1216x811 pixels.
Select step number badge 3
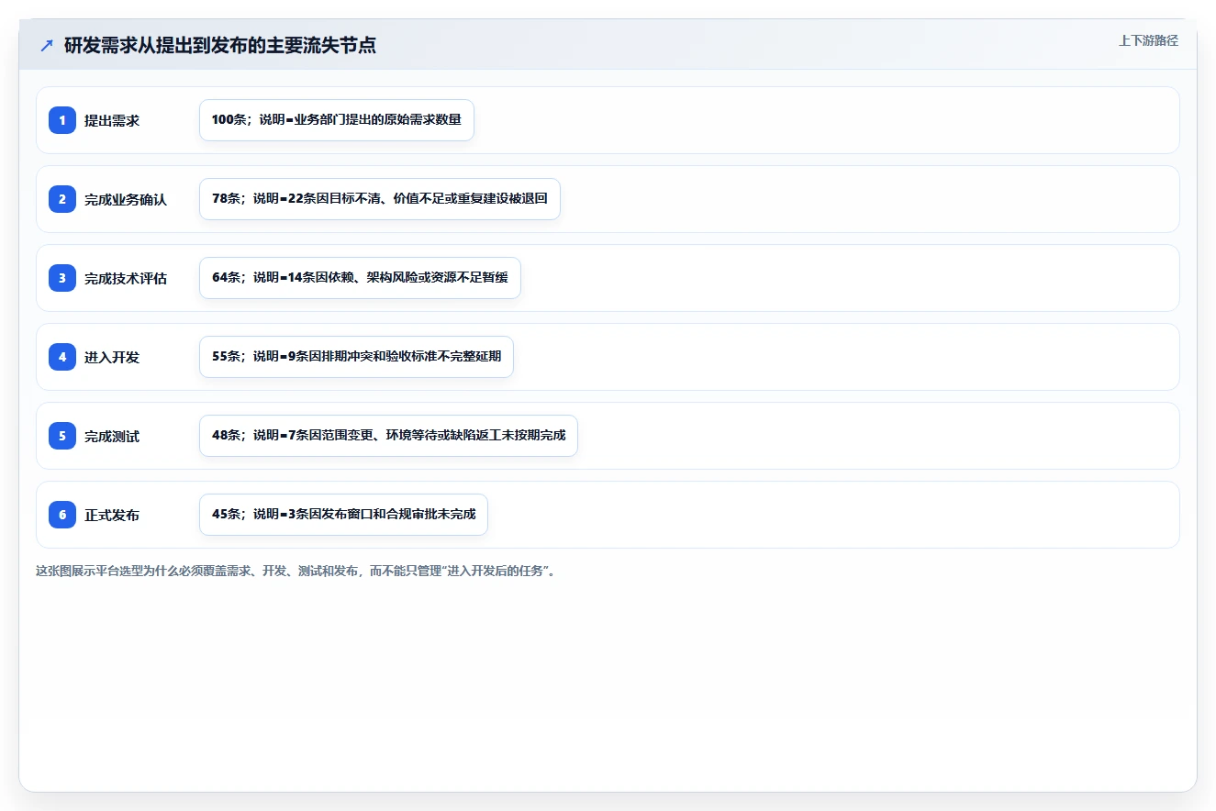62,278
